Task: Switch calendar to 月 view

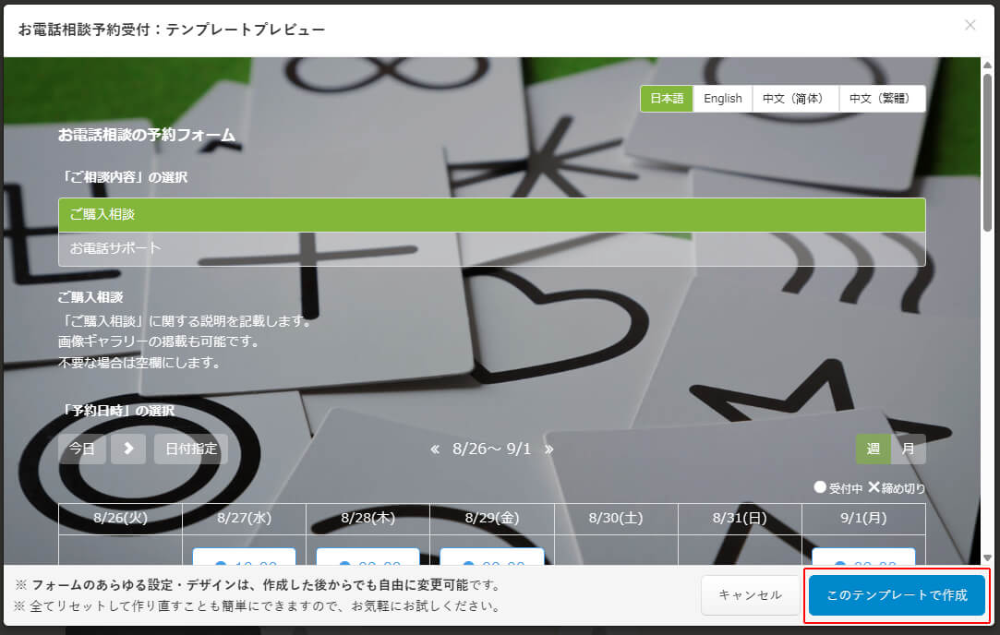Action: (908, 449)
